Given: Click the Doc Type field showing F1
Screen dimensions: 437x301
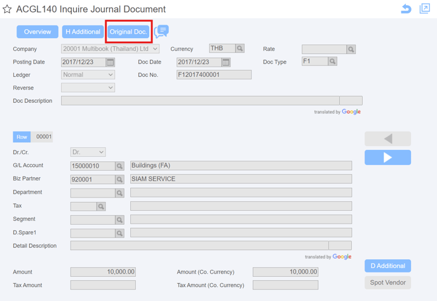Looking at the screenshot, I should click(315, 62).
